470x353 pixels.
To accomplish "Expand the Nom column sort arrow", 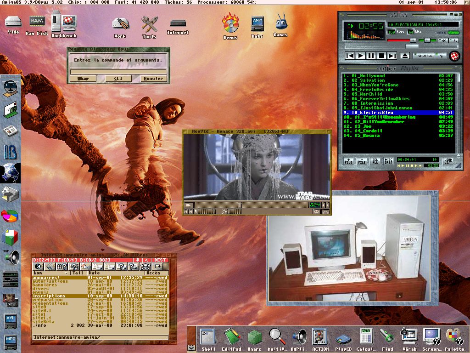I will coord(67,273).
